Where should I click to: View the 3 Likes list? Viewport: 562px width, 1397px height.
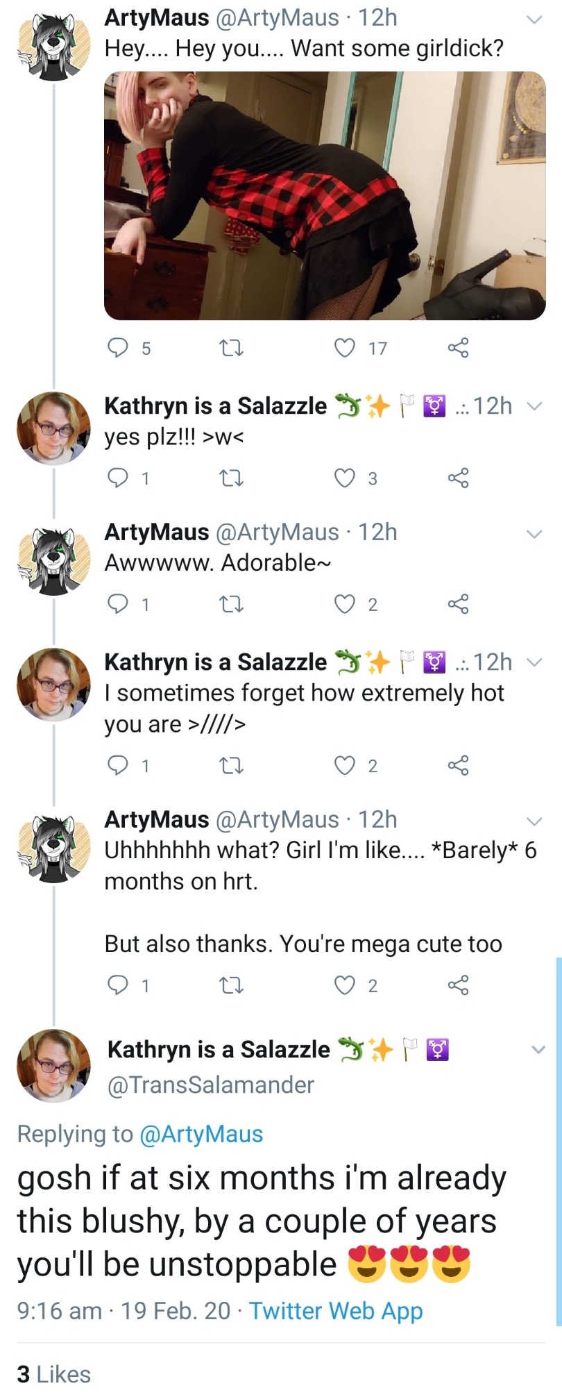pos(54,1374)
